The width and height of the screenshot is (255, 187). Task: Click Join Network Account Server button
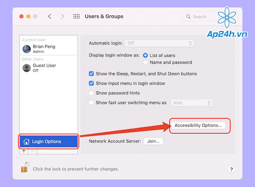[153, 141]
